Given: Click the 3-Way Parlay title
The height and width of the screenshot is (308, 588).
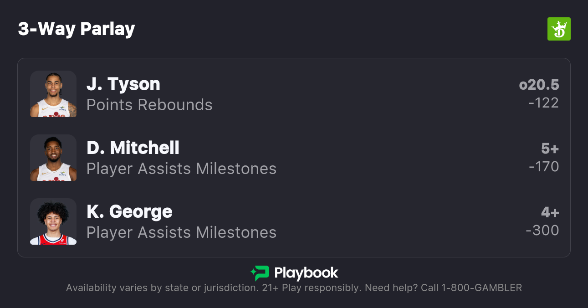Looking at the screenshot, I should coord(77,29).
